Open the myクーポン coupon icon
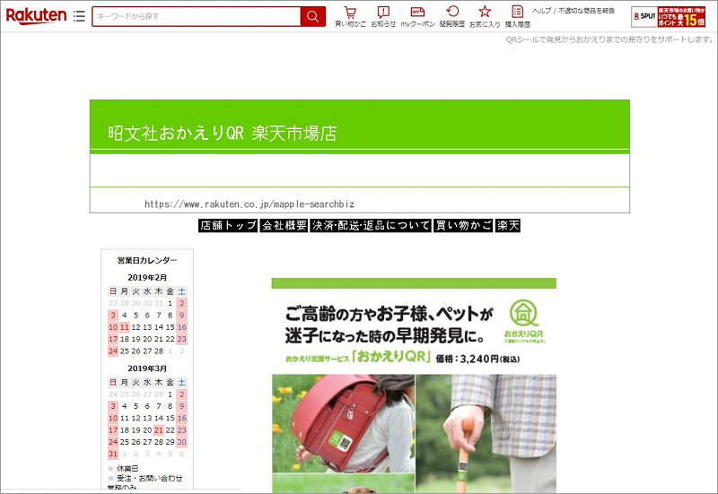Screen dimensions: 718x494 tap(417, 16)
